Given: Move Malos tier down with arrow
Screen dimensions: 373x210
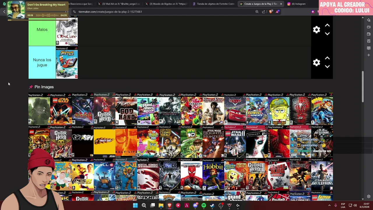Looking at the screenshot, I should click(327, 34).
